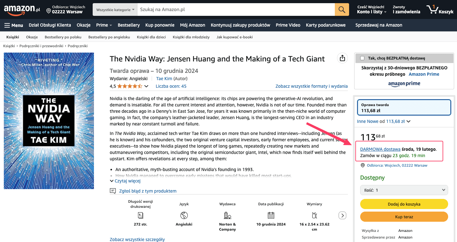Click the orange search magnifier button
Image resolution: width=457 pixels, height=242 pixels.
coord(341,10)
